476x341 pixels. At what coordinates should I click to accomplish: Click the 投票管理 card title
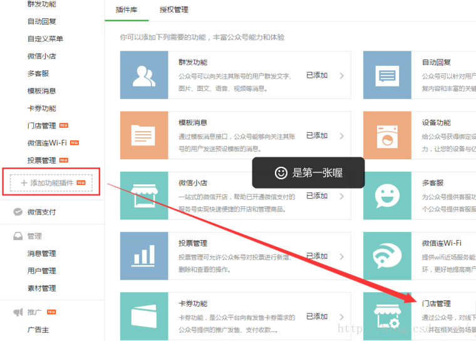(x=193, y=243)
